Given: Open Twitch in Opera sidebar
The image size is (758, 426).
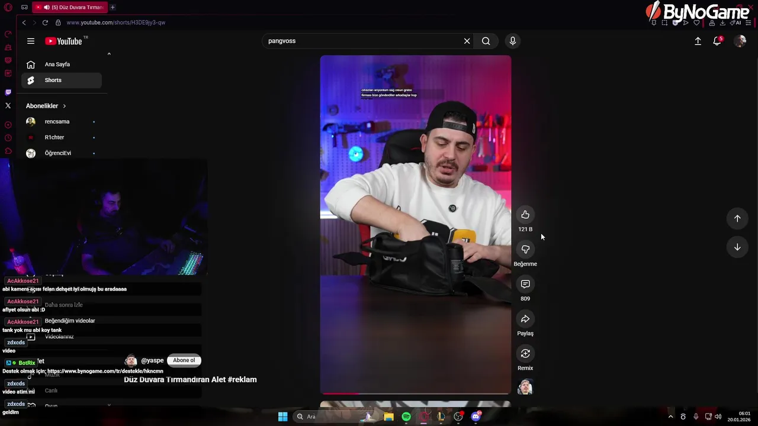Looking at the screenshot, I should 8,92.
